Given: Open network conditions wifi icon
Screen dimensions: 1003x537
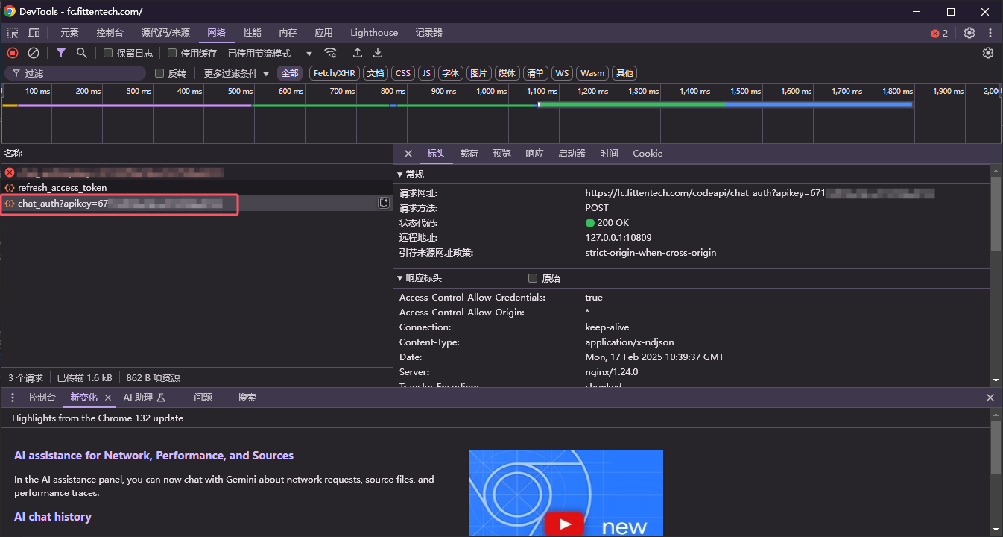Looking at the screenshot, I should 330,53.
